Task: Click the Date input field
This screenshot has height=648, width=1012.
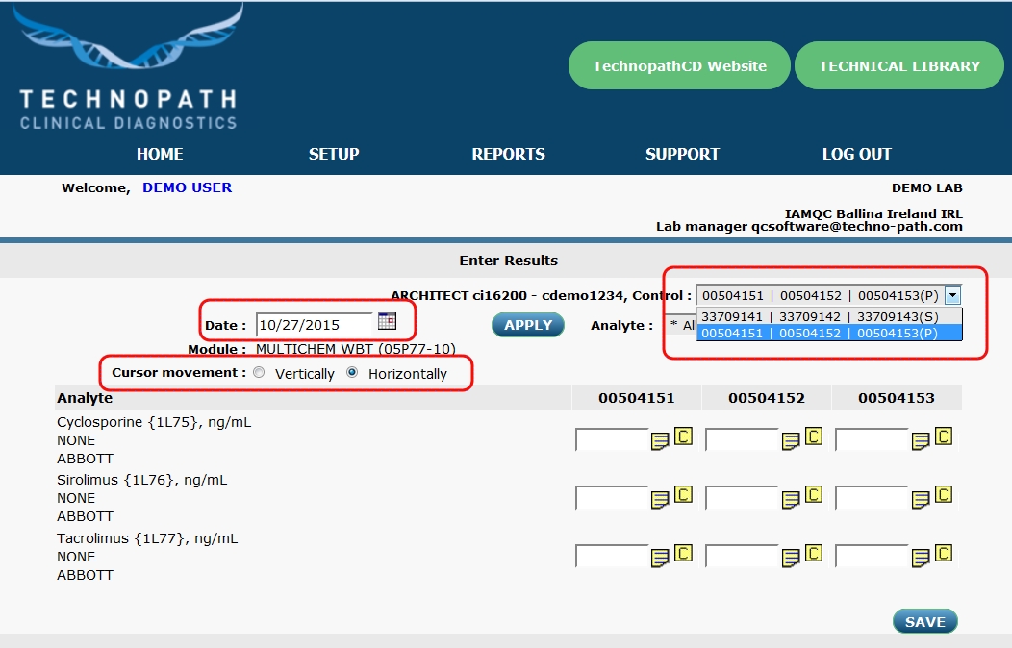Action: [315, 324]
